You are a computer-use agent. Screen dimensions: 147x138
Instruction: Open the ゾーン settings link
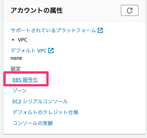20,90
